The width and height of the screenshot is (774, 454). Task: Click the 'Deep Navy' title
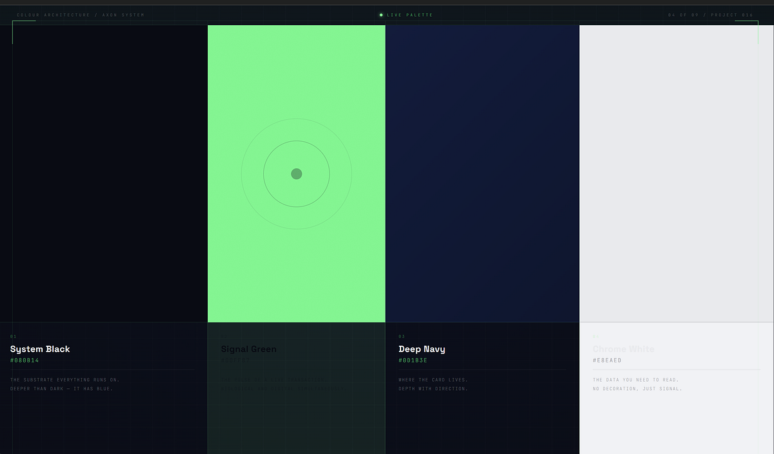pos(422,349)
